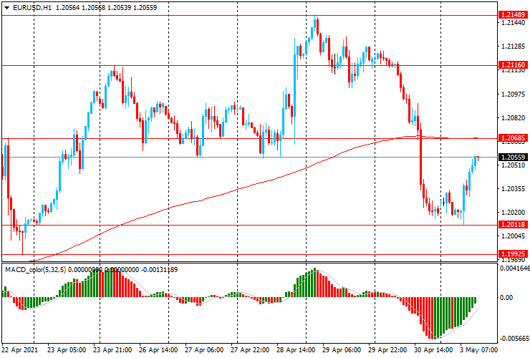530x358 pixels.
Task: Click the 27 Apr 06:00 time label
Action: [x=204, y=349]
